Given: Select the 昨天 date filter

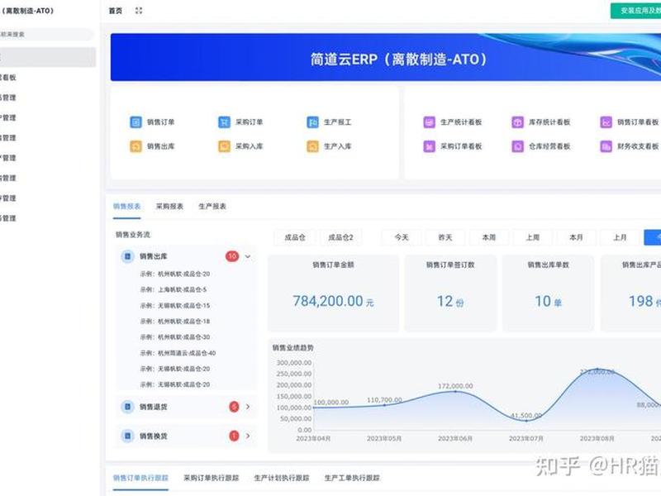Looking at the screenshot, I should click(x=445, y=237).
